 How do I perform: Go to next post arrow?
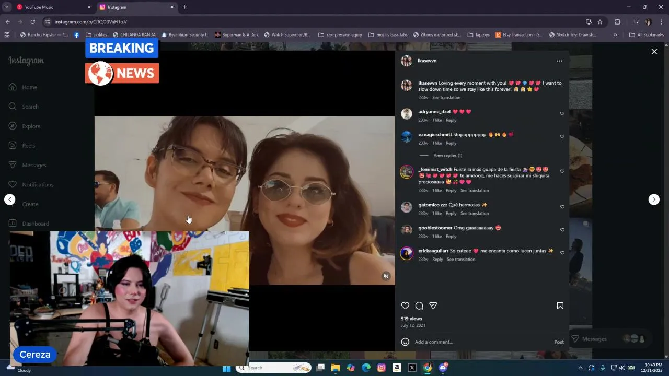click(x=654, y=199)
